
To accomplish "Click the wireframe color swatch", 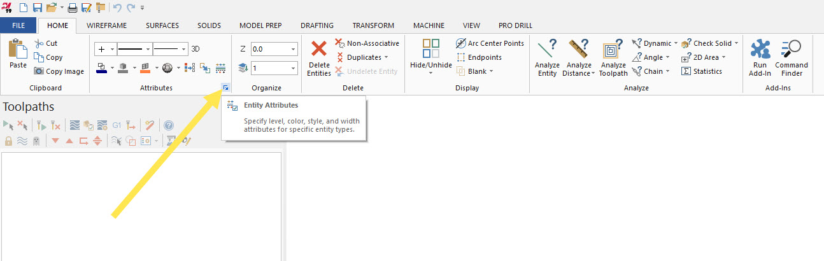I will [102, 67].
